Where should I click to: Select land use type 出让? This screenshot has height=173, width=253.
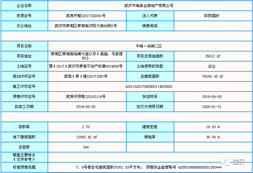pyautogui.click(x=212, y=66)
